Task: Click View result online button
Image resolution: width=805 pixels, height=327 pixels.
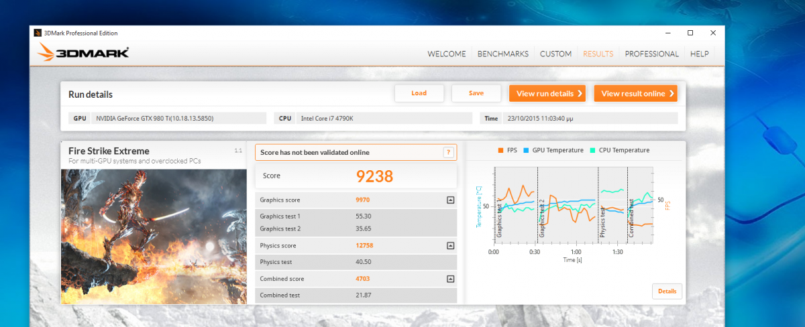Action: 636,93
